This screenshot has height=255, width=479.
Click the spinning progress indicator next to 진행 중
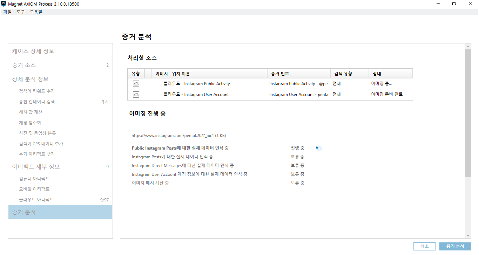[x=318, y=148]
